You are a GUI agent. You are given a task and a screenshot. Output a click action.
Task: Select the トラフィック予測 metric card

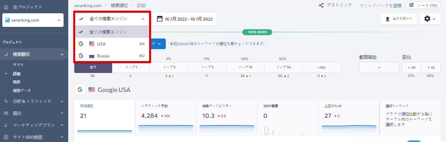point(165,118)
